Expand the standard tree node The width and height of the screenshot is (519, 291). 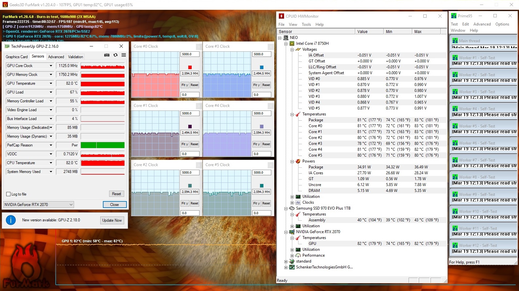click(286, 262)
